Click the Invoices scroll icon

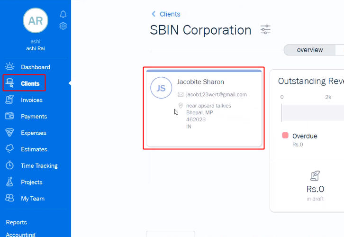pyautogui.click(x=9, y=100)
